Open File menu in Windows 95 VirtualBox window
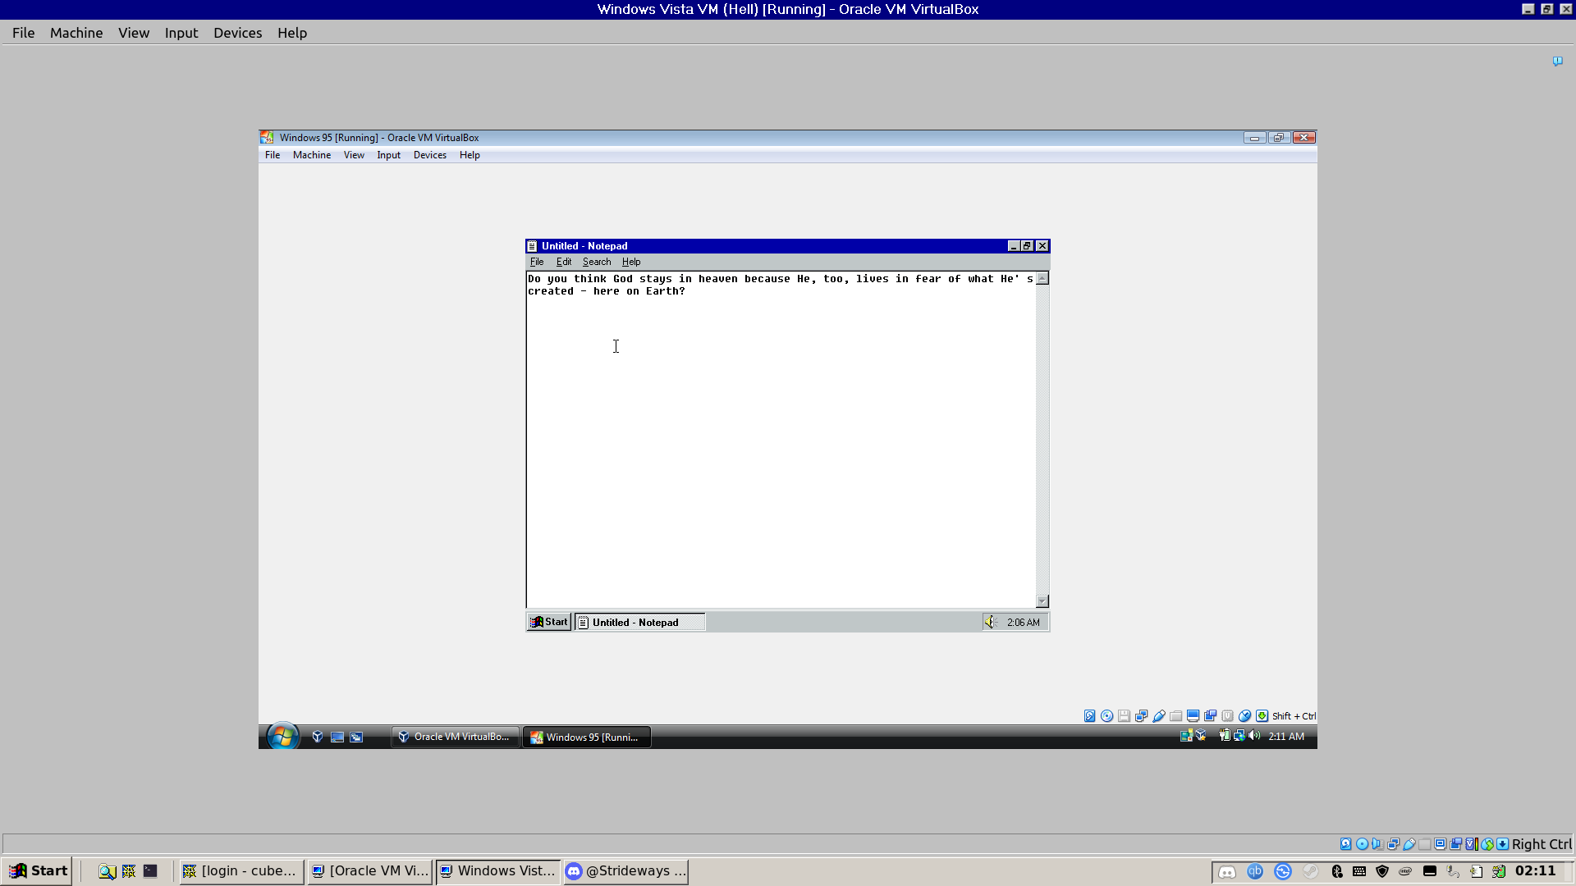The width and height of the screenshot is (1576, 886). click(x=273, y=155)
